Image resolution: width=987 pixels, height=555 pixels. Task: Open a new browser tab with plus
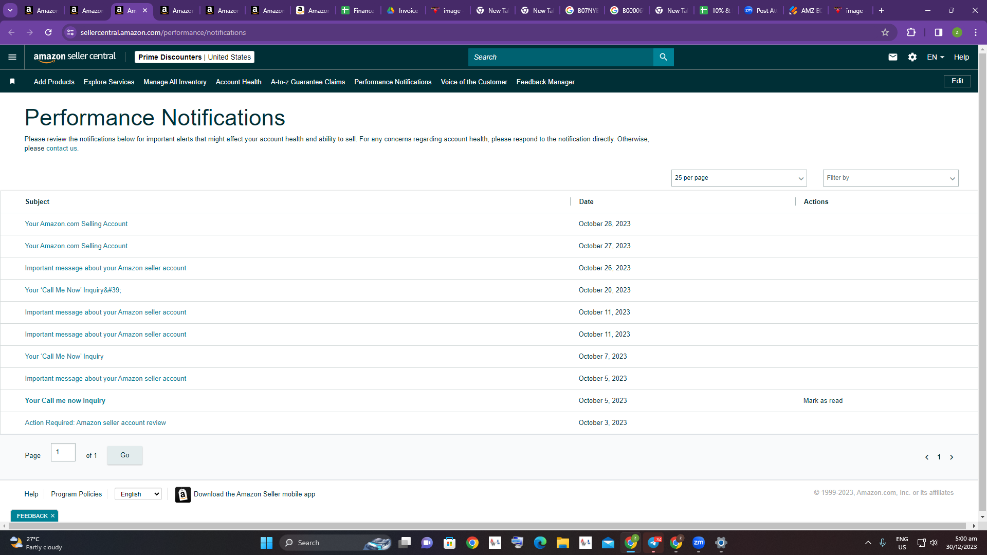pos(882,10)
